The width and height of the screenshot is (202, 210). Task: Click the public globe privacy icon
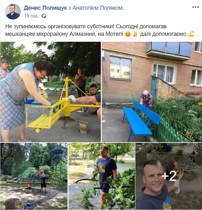[44, 16]
